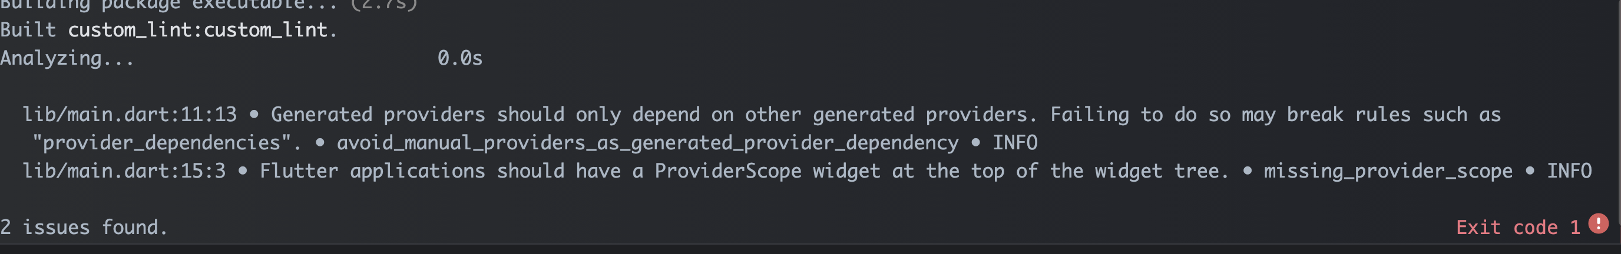Image resolution: width=1621 pixels, height=254 pixels.
Task: Click the "Analyzing..." status line
Action: tap(67, 58)
